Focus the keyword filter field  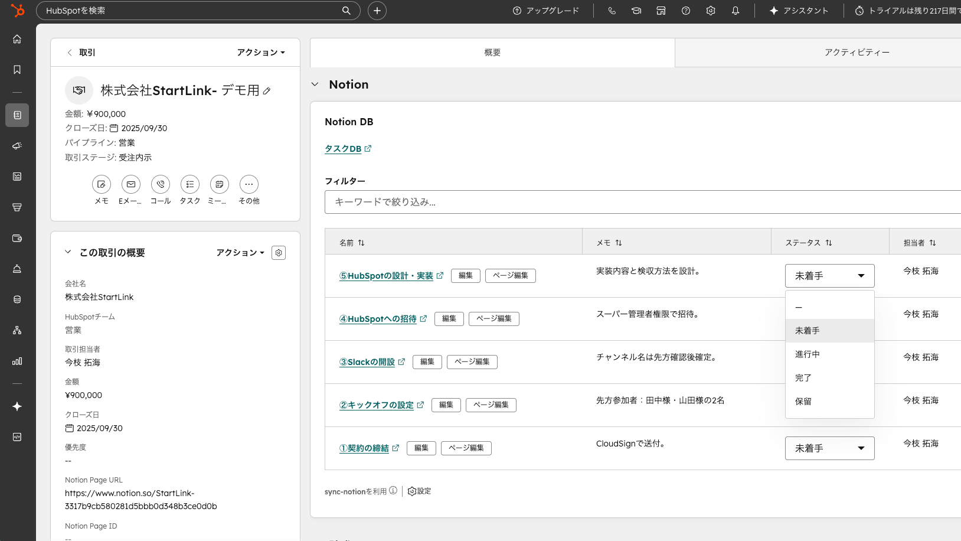(643, 202)
